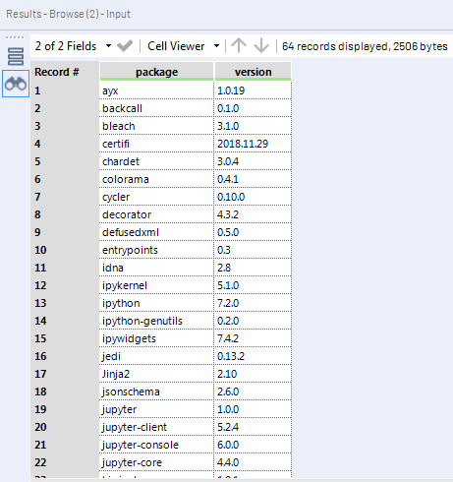Select the Jinja2 package cell

pos(156,374)
